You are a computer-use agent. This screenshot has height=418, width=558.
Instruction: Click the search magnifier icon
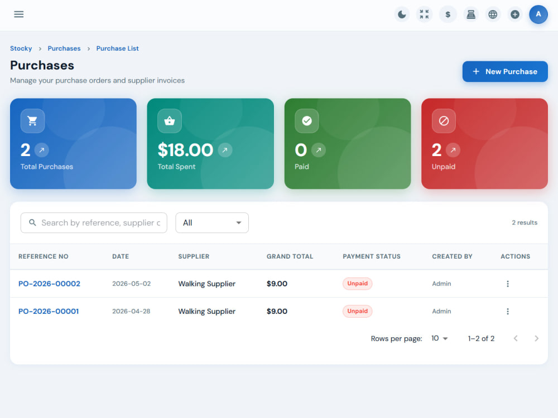(32, 222)
